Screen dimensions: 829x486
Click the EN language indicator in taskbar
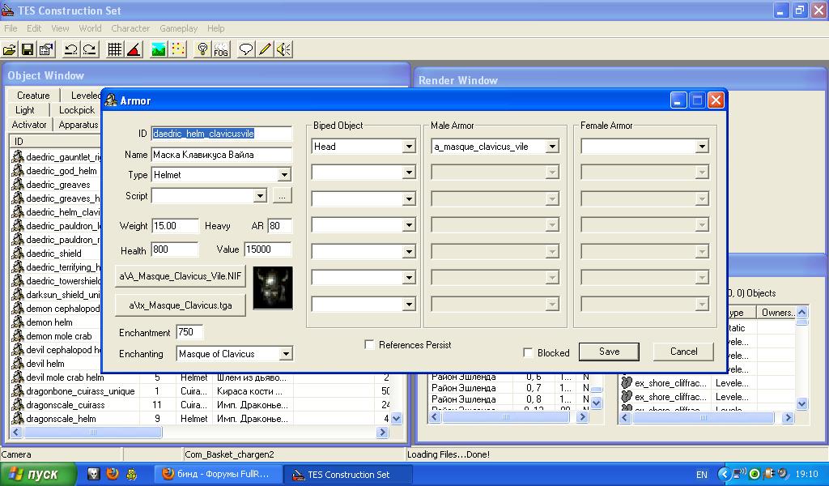(702, 475)
